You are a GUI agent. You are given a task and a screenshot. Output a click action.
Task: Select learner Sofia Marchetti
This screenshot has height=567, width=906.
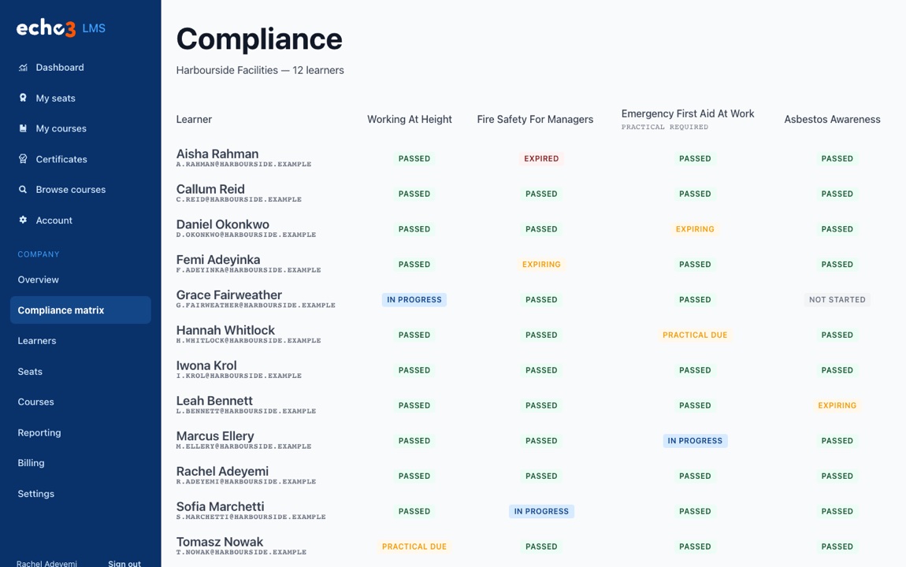pyautogui.click(x=220, y=506)
